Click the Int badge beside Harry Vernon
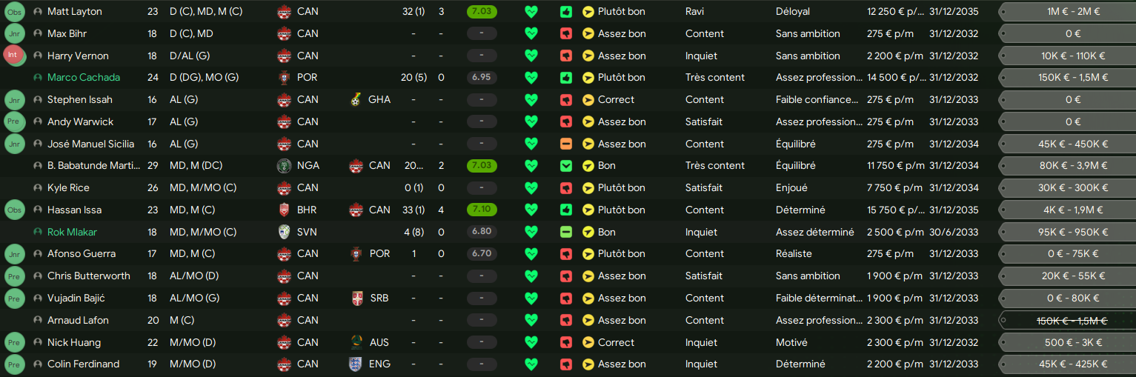This screenshot has height=377, width=1136. click(x=13, y=56)
